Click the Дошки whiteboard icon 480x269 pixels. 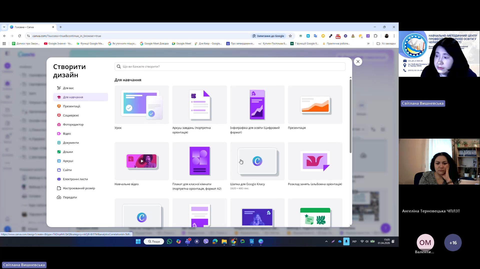point(59,152)
